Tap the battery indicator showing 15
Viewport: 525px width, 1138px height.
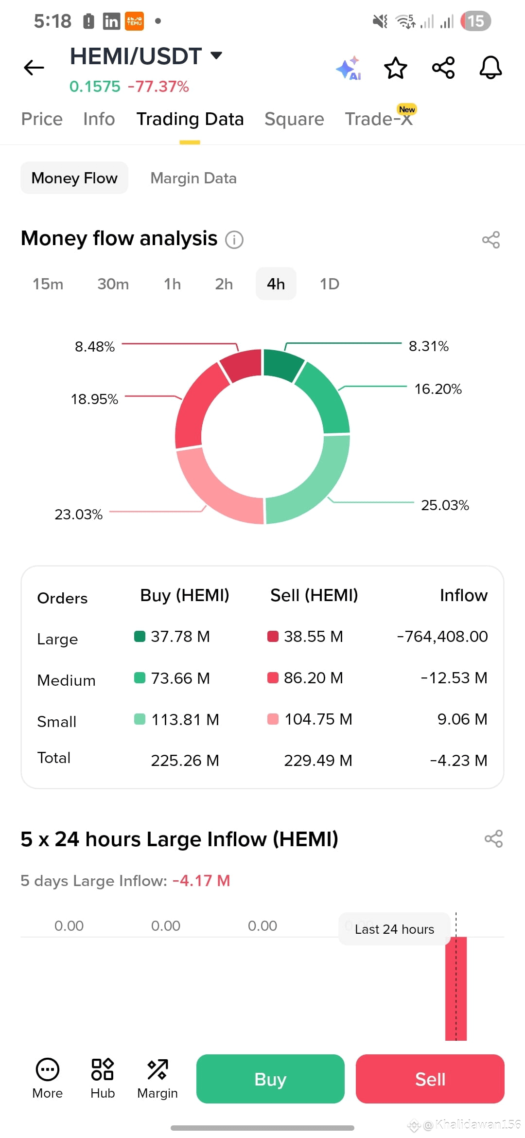coord(476,21)
